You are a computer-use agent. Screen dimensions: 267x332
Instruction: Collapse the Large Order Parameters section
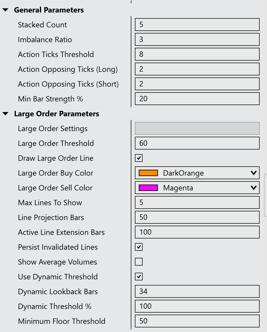coord(6,114)
